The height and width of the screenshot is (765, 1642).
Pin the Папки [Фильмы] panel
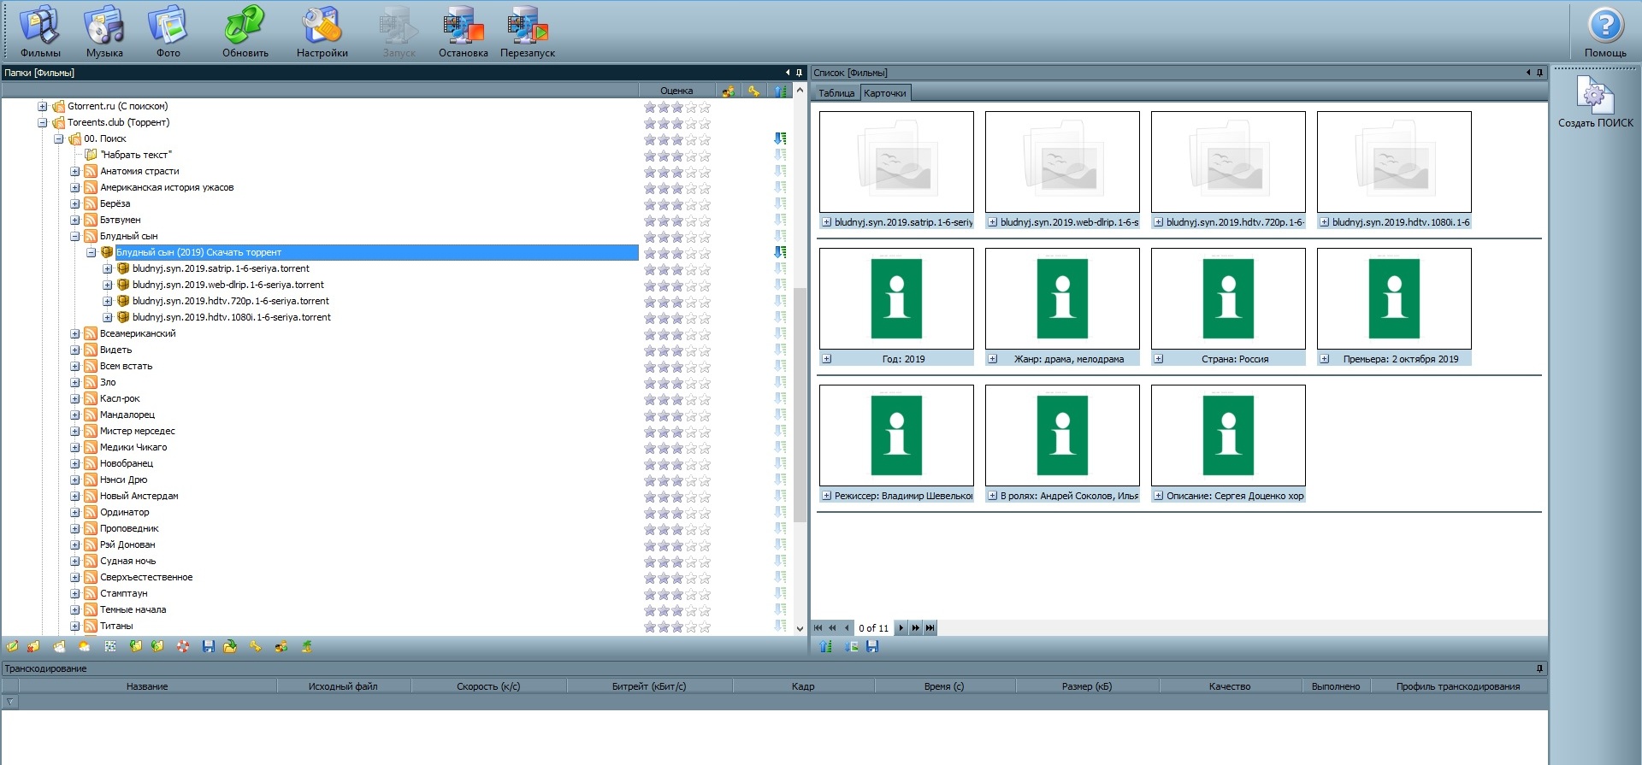click(x=800, y=73)
